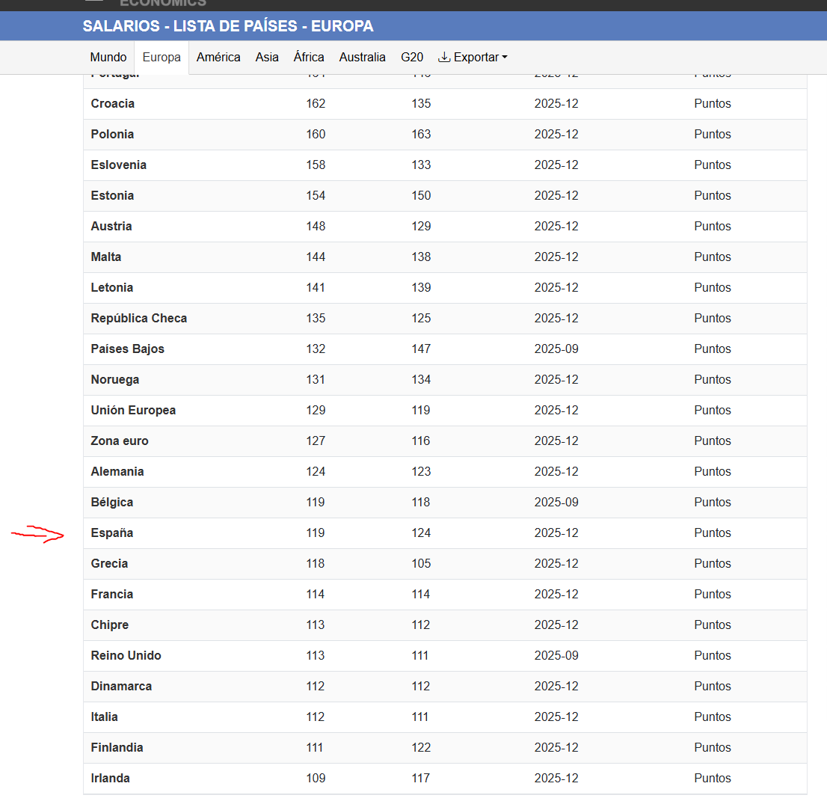Click the 124 value in España row
This screenshot has height=810, width=827.
pyautogui.click(x=421, y=533)
